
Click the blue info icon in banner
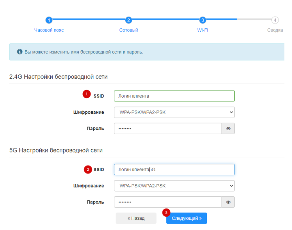19,52
